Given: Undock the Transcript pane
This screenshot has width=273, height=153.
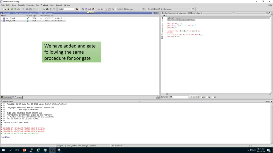Looking at the screenshot, I should tap(269, 101).
